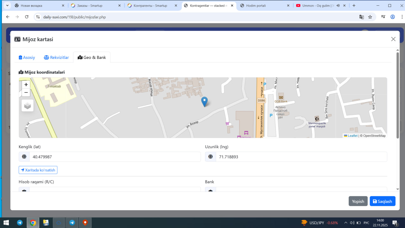Click the Uzunlik (lng) input field
The height and width of the screenshot is (228, 405).
pos(301,157)
